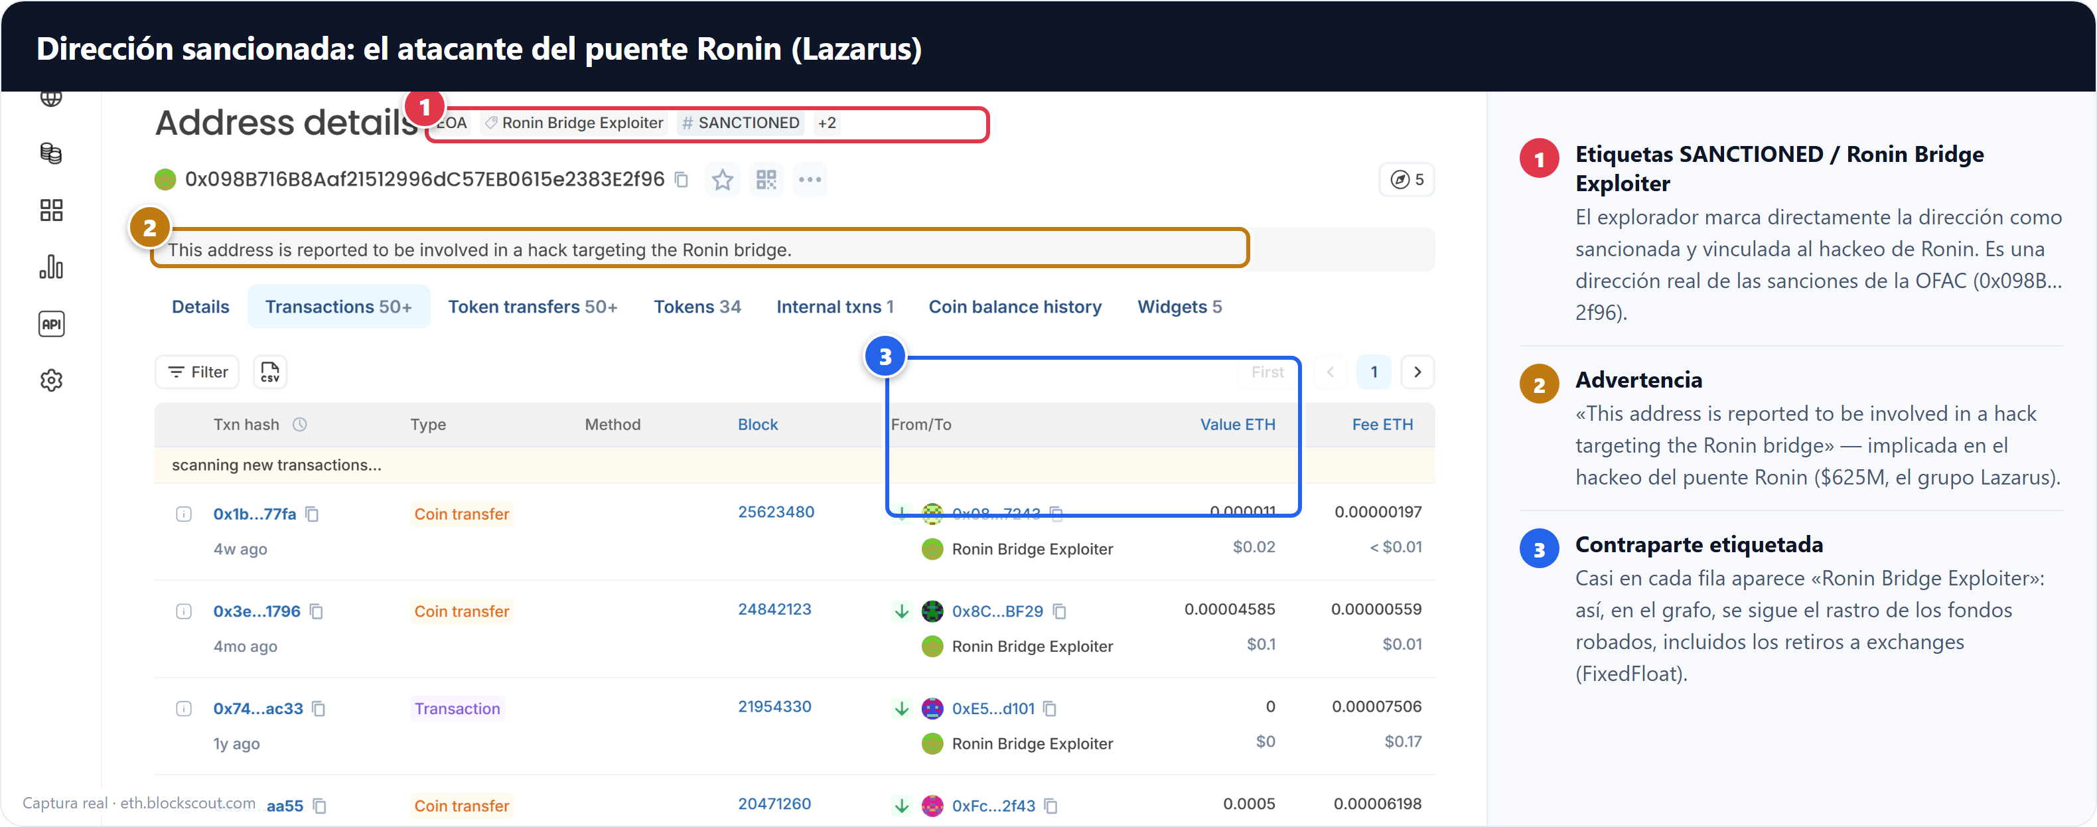Click the page 1 button
Screen dimensions: 2097x827
click(1374, 372)
